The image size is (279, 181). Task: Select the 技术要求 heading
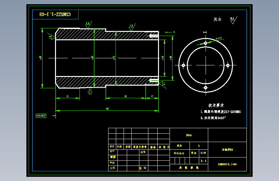tap(216, 105)
